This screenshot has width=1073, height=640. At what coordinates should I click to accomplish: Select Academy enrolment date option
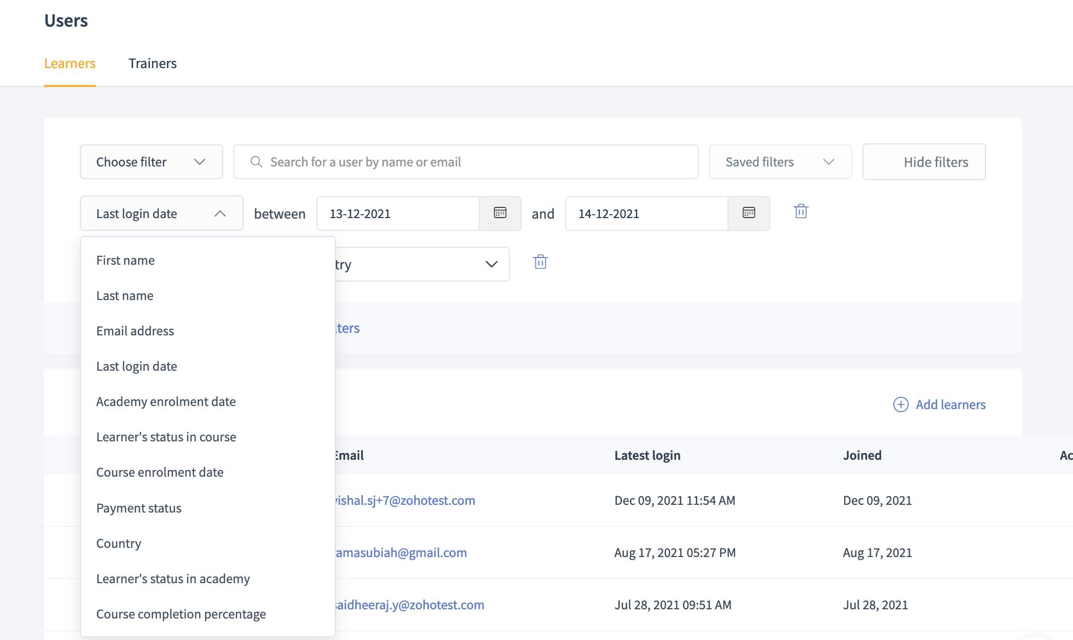point(166,402)
